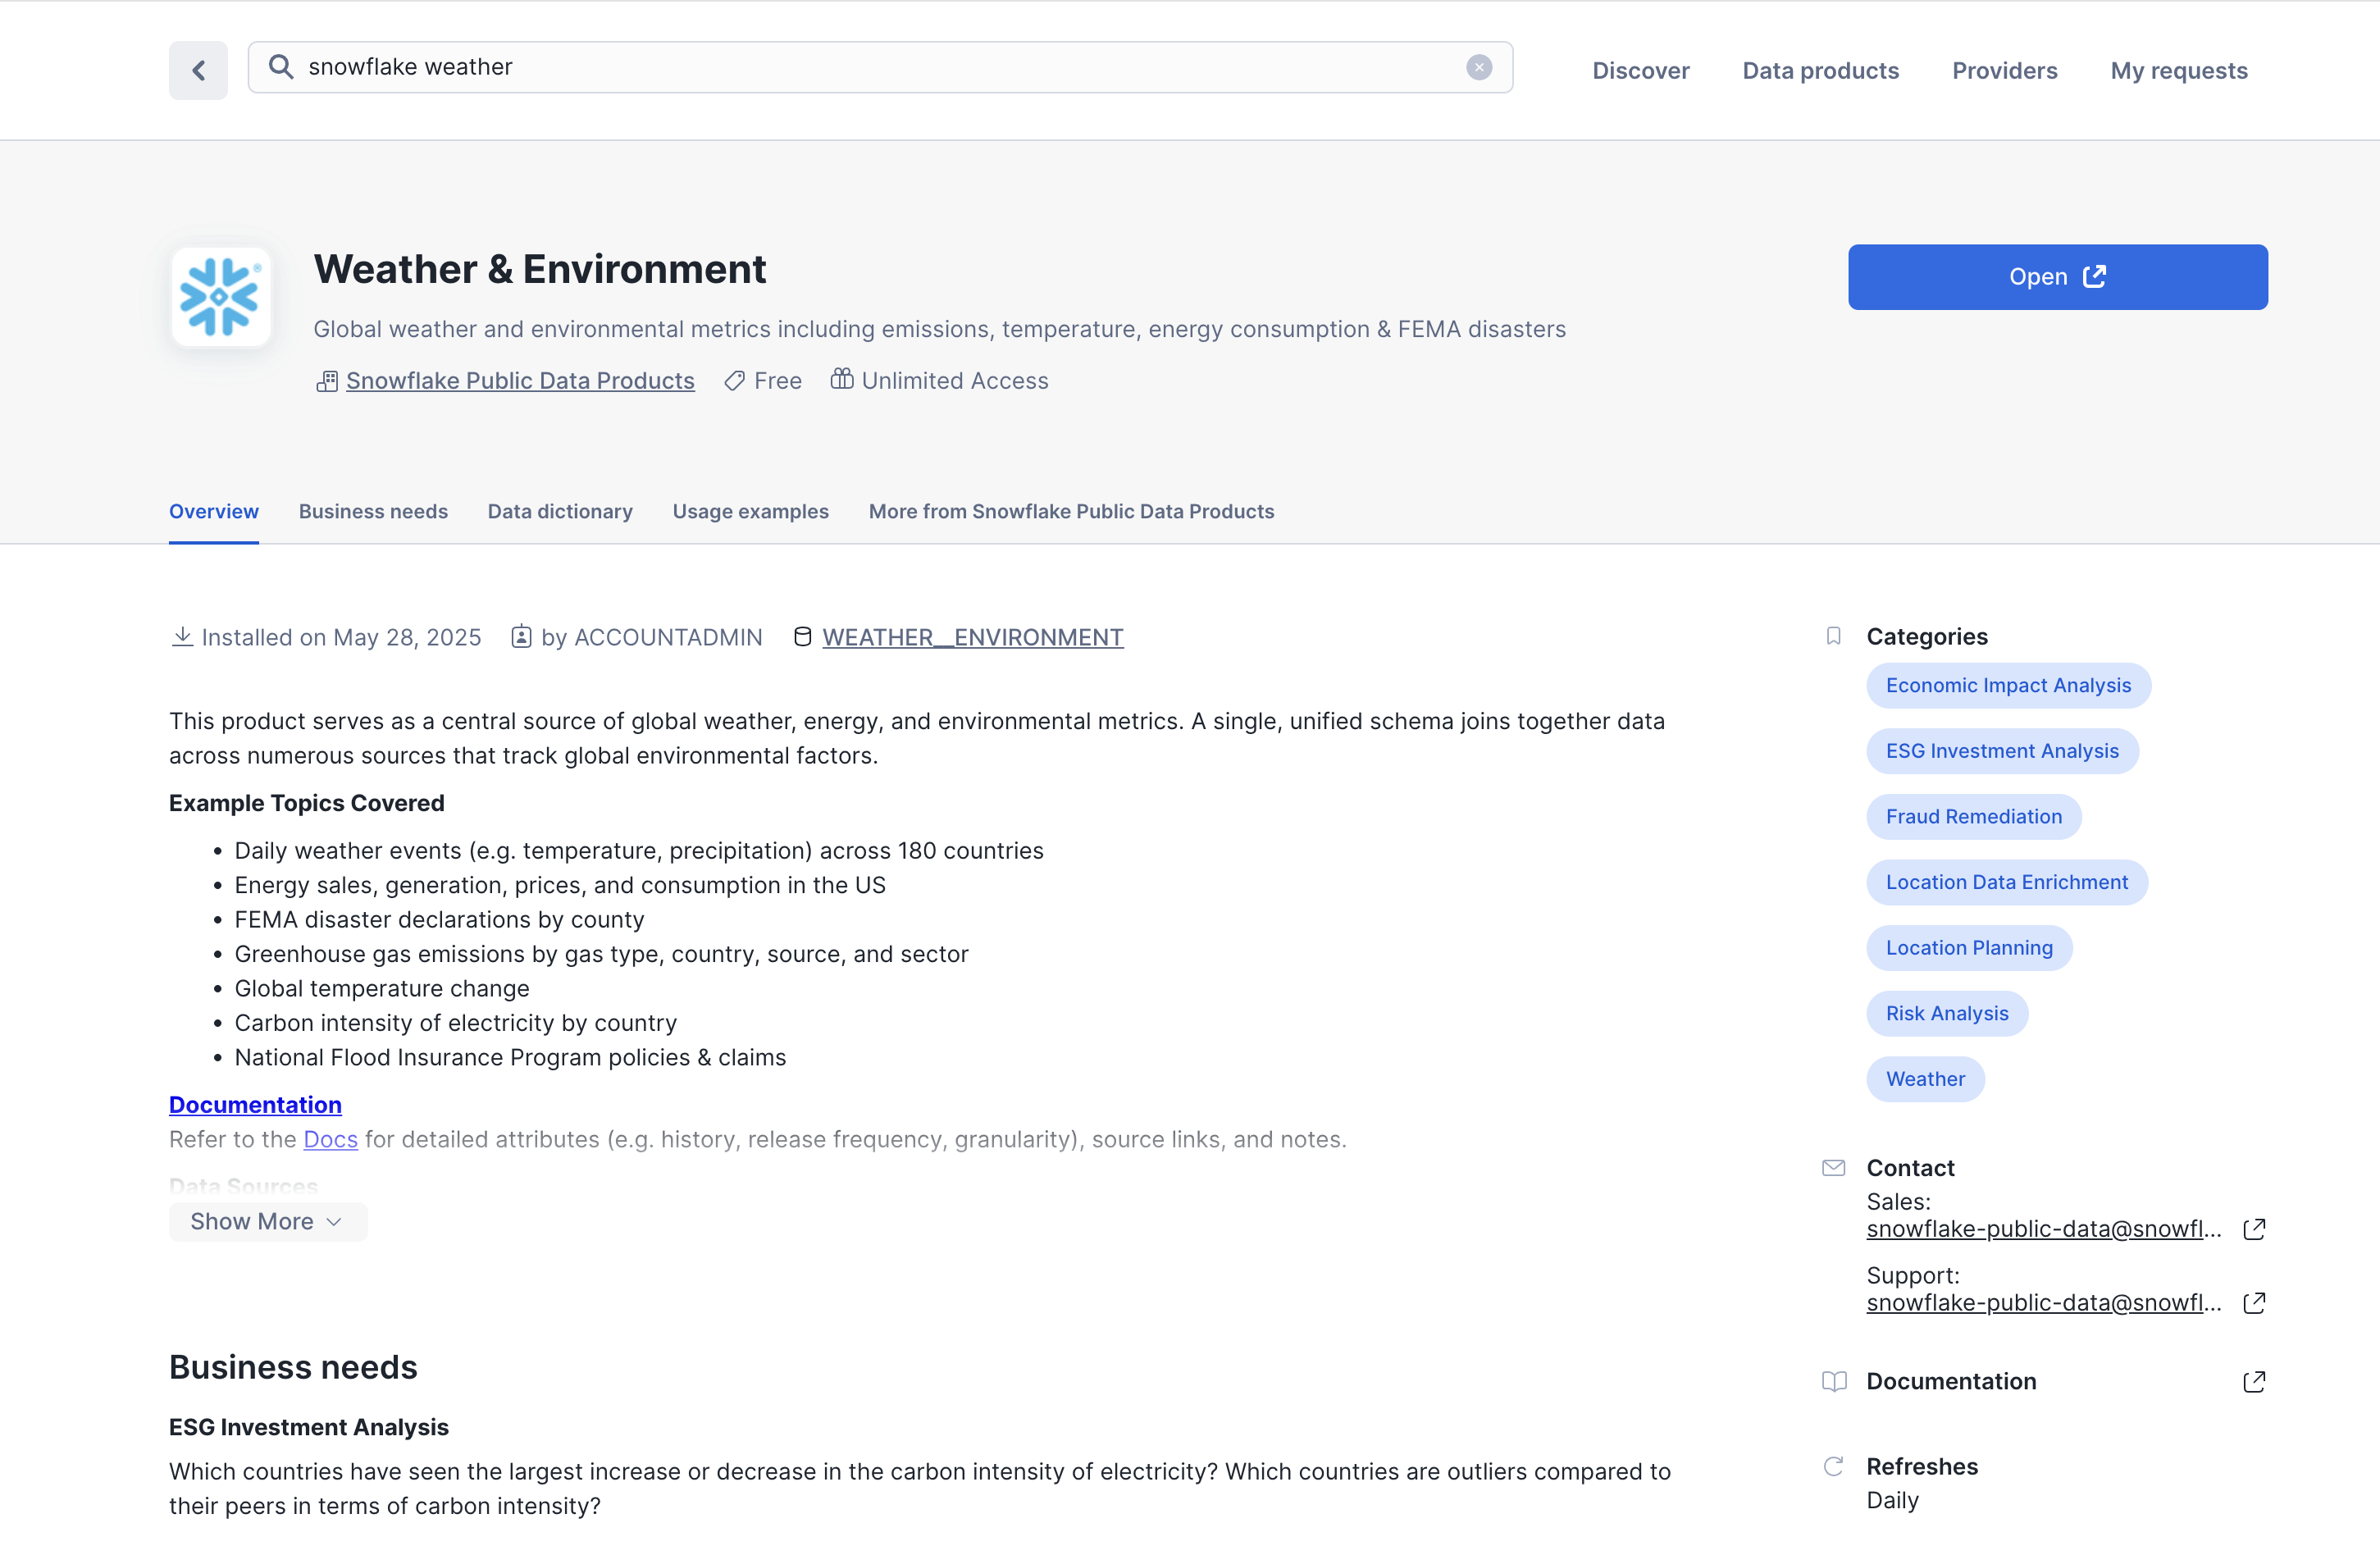The height and width of the screenshot is (1555, 2380).
Task: Select the Fraud Remediation category
Action: tap(1973, 817)
